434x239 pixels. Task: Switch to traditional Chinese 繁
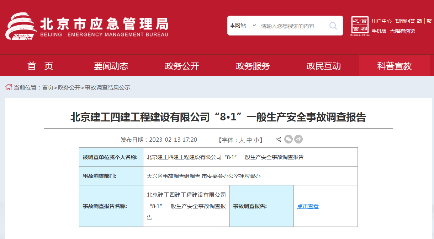[429, 21]
